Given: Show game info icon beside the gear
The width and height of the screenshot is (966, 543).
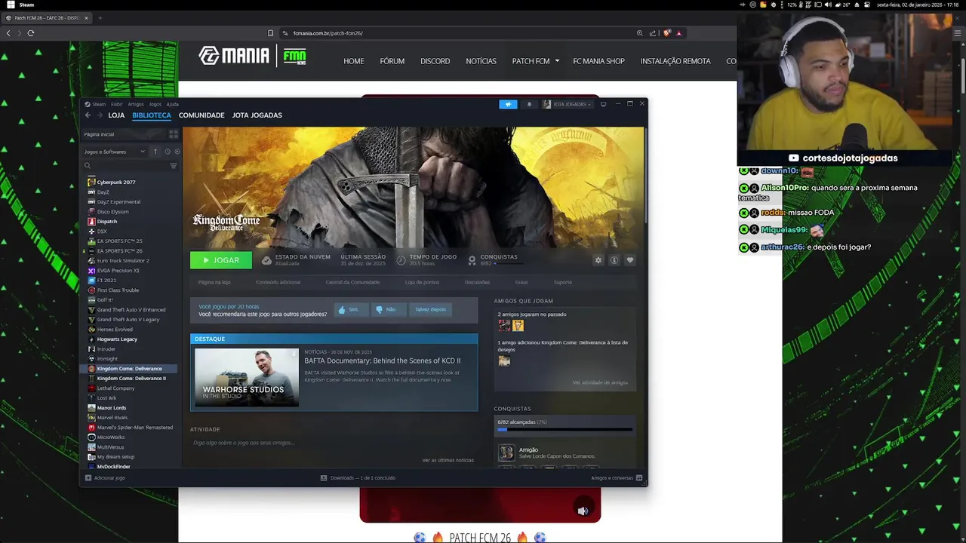Looking at the screenshot, I should pos(614,260).
